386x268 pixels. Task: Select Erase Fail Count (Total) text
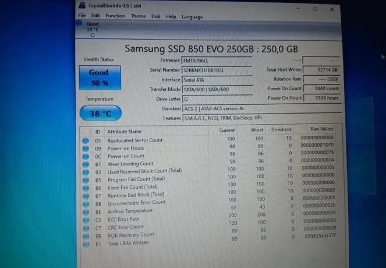[x=133, y=187]
